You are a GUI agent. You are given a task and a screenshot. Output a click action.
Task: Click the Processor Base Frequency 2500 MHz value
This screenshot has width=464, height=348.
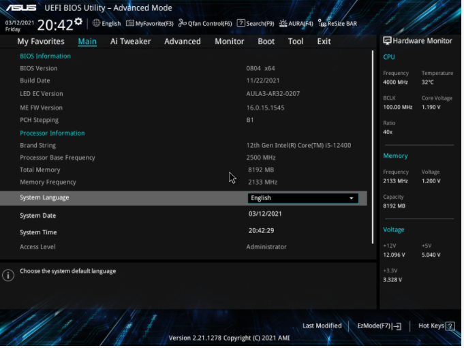tap(261, 158)
